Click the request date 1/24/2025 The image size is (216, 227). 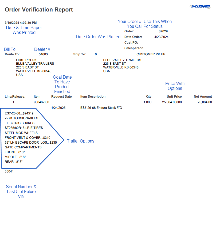tap(58, 108)
